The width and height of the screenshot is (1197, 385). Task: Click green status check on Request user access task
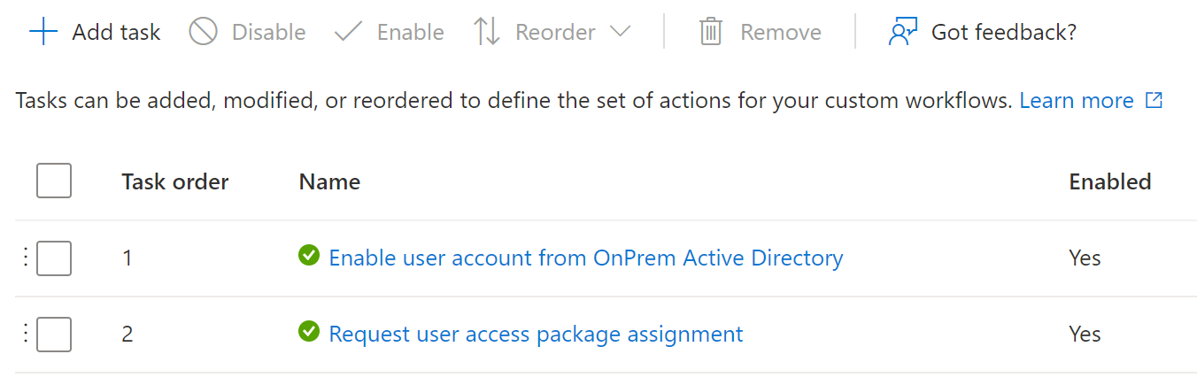[x=309, y=332]
